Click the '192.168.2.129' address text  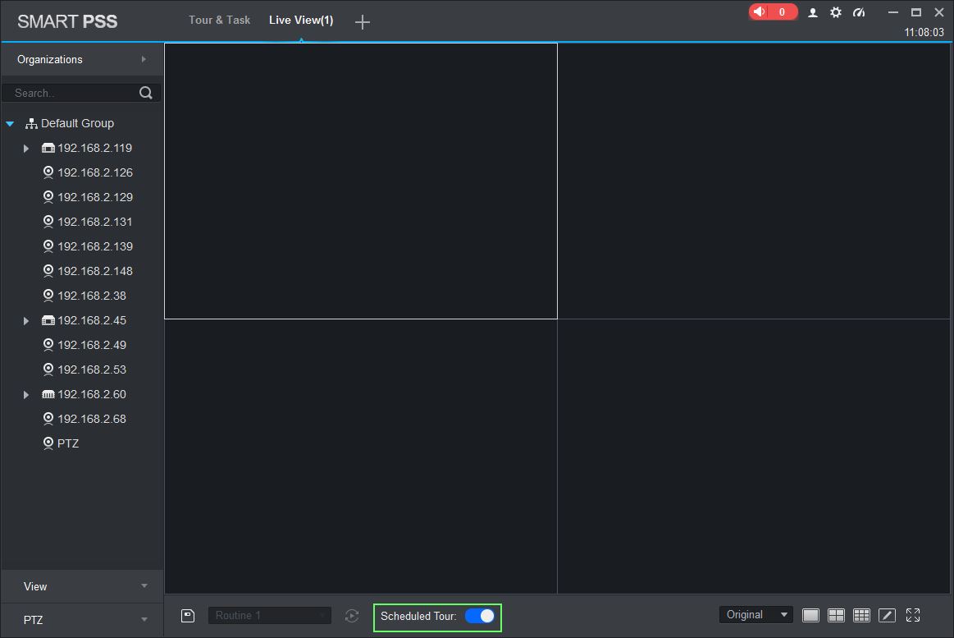pyautogui.click(x=95, y=197)
